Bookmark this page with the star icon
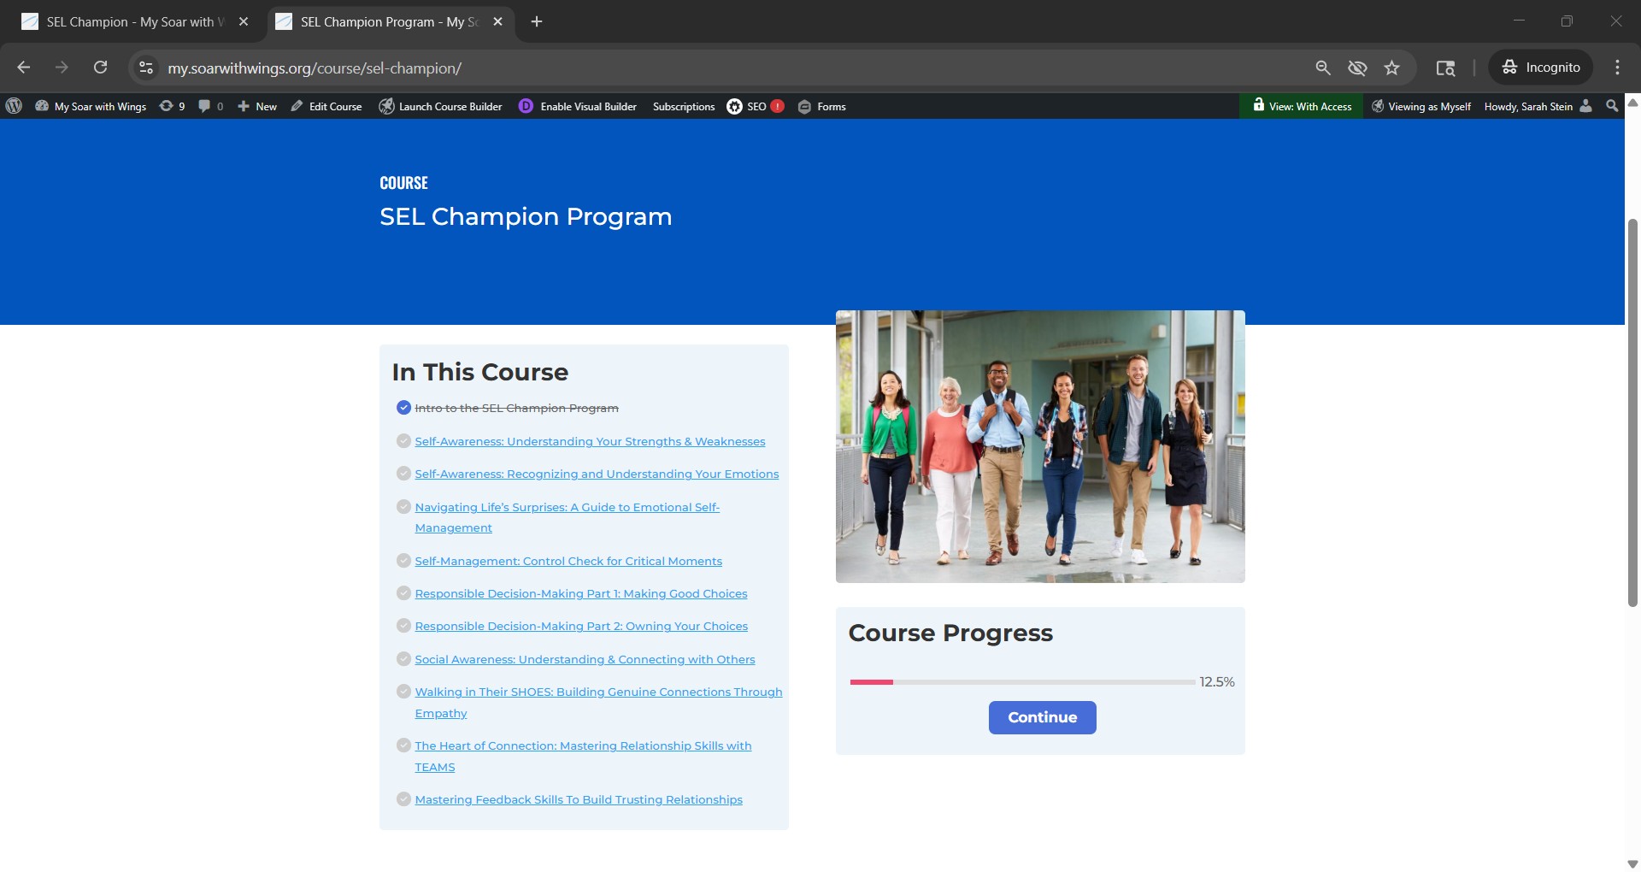Screen dimensions: 1641x872 [x=1391, y=68]
